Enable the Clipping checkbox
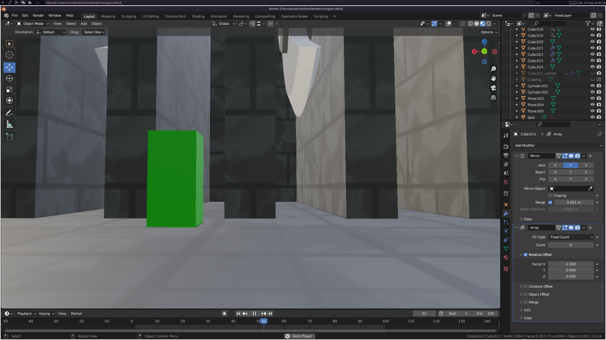 tap(550, 195)
